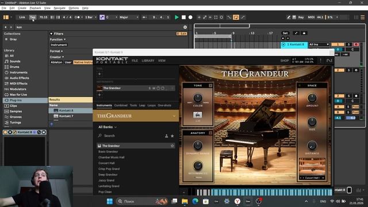Toggle the Space section power switch
The width and height of the screenshot is (368, 207).
click(300, 86)
